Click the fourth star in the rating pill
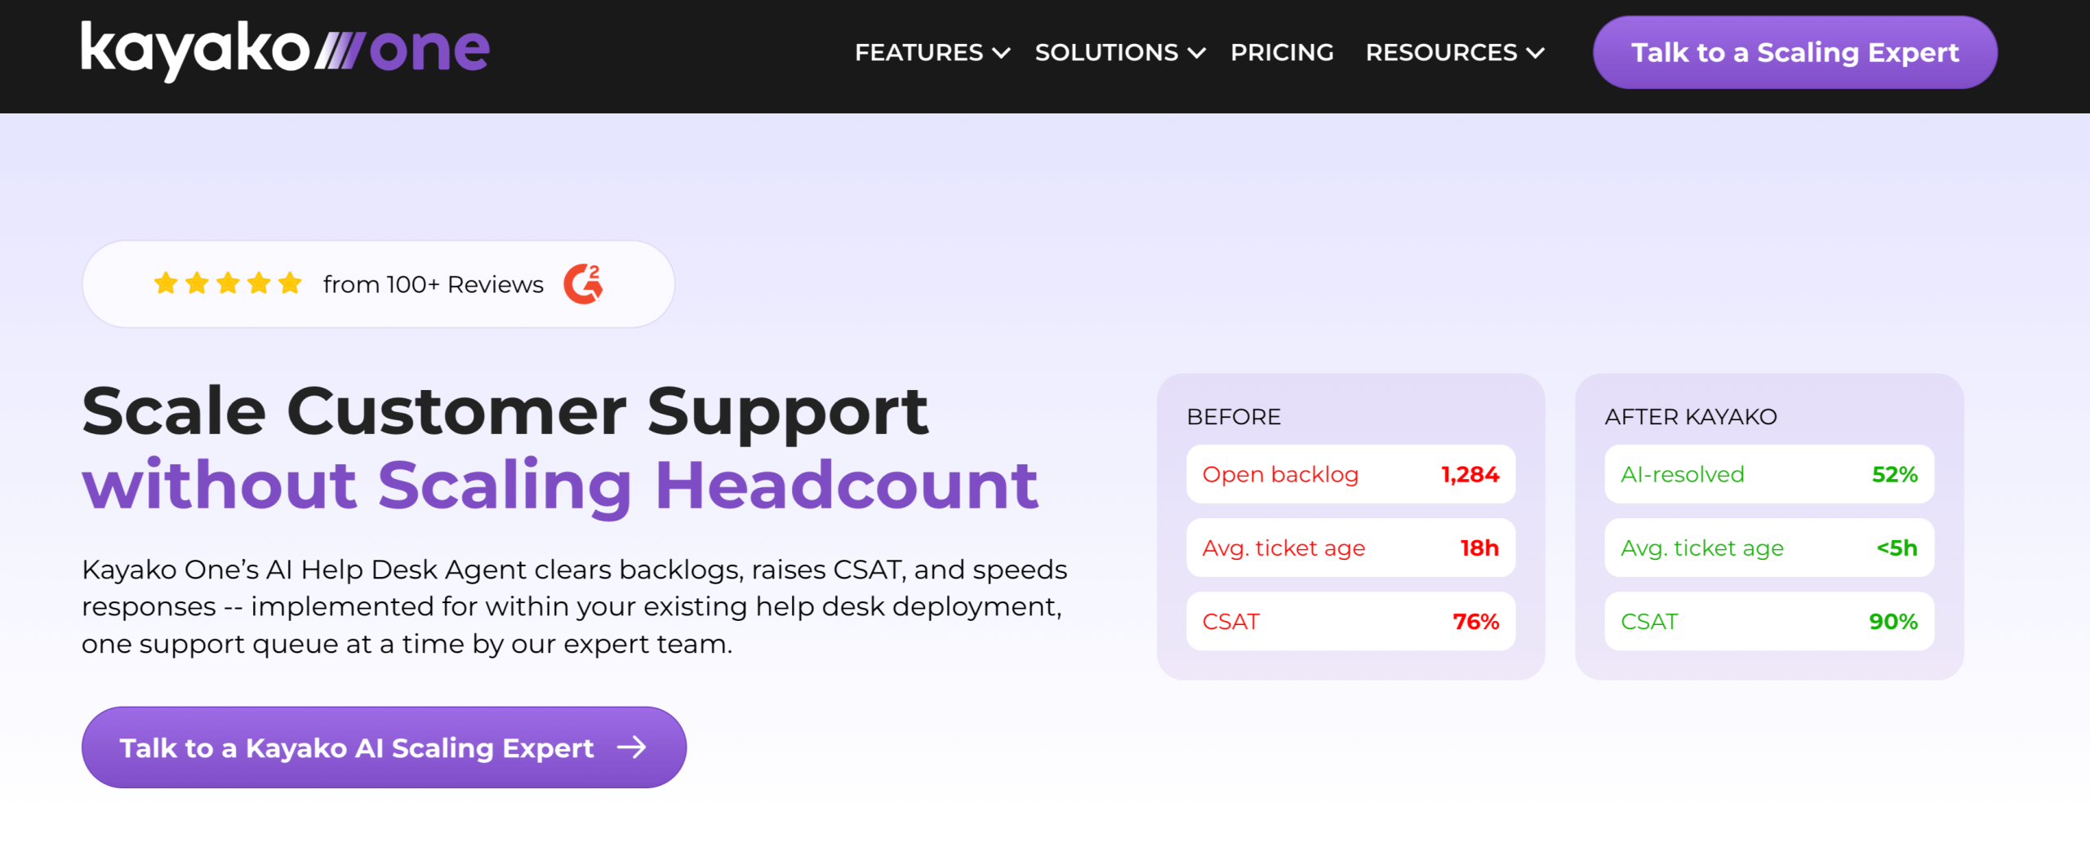This screenshot has height=856, width=2090. (258, 283)
